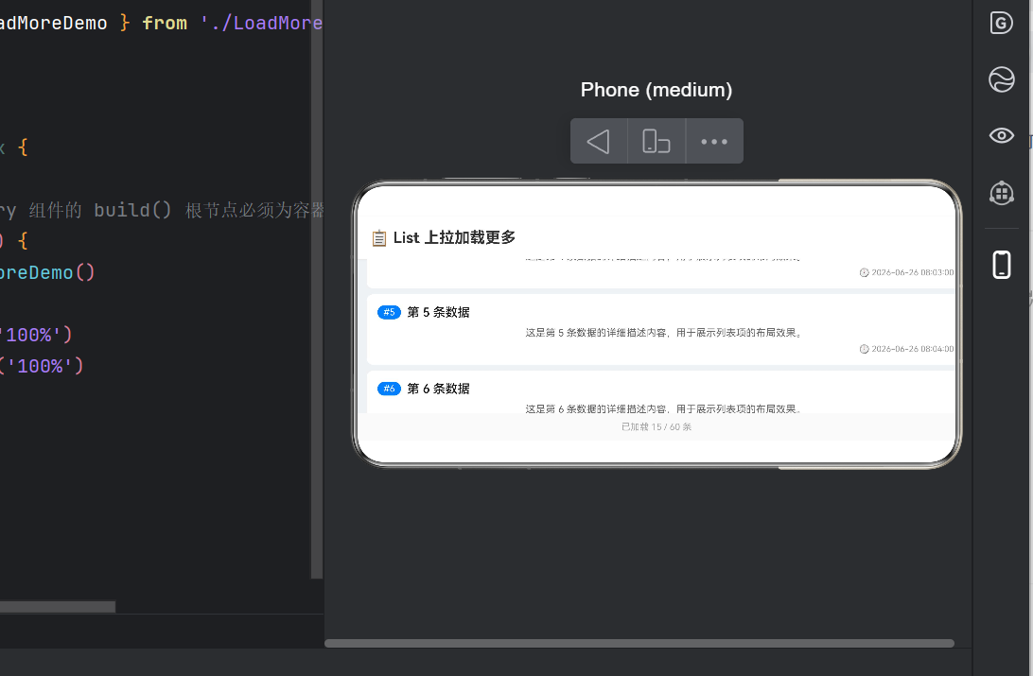The height and width of the screenshot is (676, 1033).
Task: Open the G icon panel in right sidebar
Action: point(1002,23)
